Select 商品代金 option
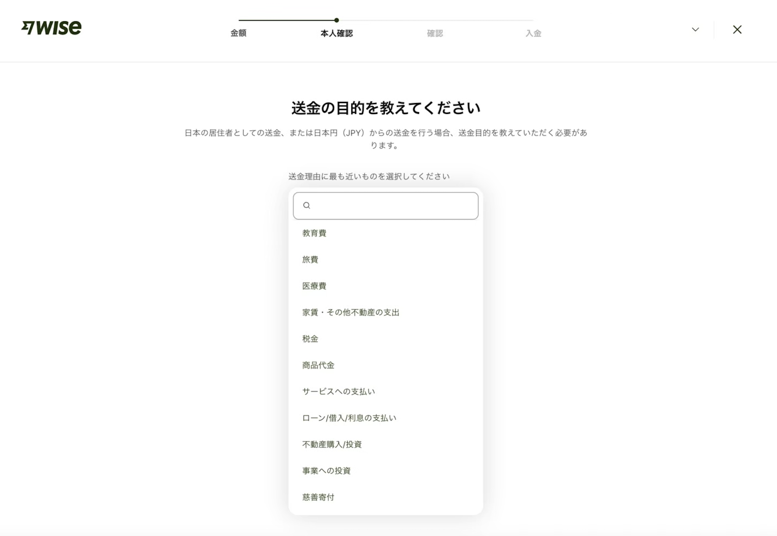Screen dimensions: 777x536 click(x=318, y=365)
